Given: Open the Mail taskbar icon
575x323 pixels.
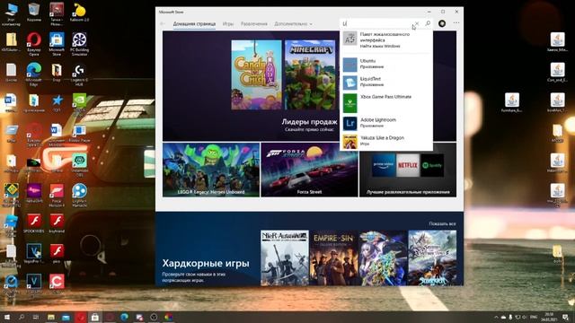Looking at the screenshot, I should point(66,317).
